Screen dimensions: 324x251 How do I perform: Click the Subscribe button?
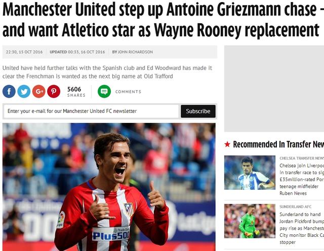click(x=198, y=111)
